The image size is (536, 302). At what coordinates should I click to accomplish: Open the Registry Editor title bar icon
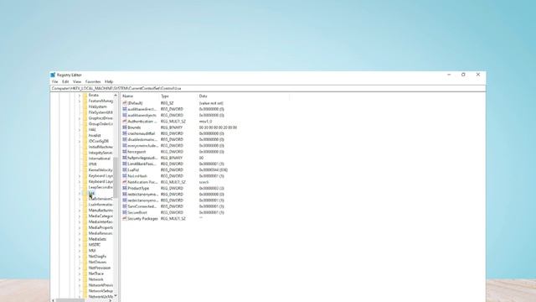[53, 75]
